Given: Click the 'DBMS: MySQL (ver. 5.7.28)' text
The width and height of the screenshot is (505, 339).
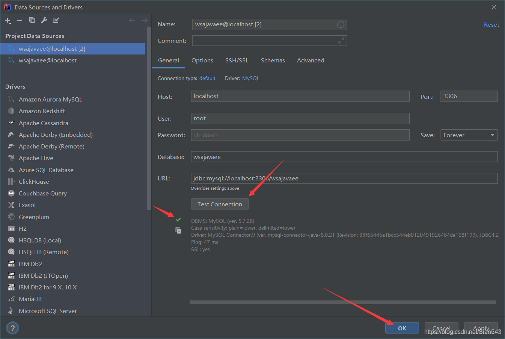Looking at the screenshot, I should coord(223,221).
